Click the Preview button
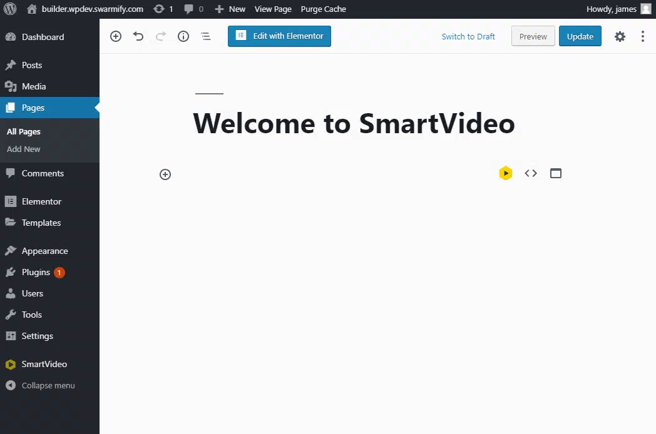The width and height of the screenshot is (656, 434). (533, 36)
